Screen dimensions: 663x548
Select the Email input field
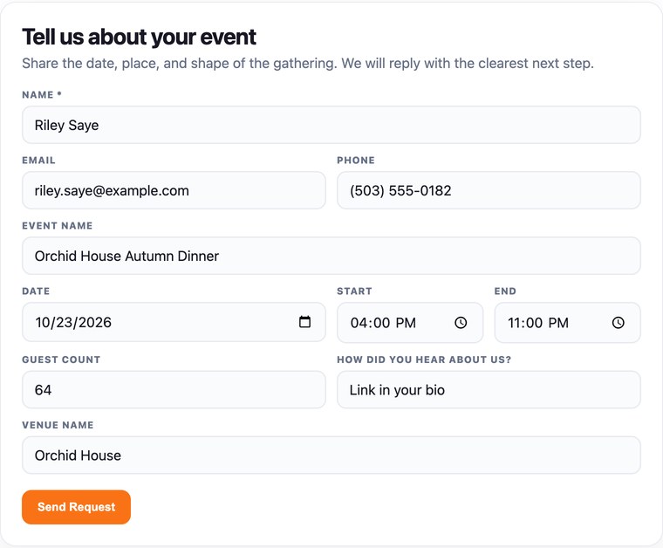coord(174,190)
